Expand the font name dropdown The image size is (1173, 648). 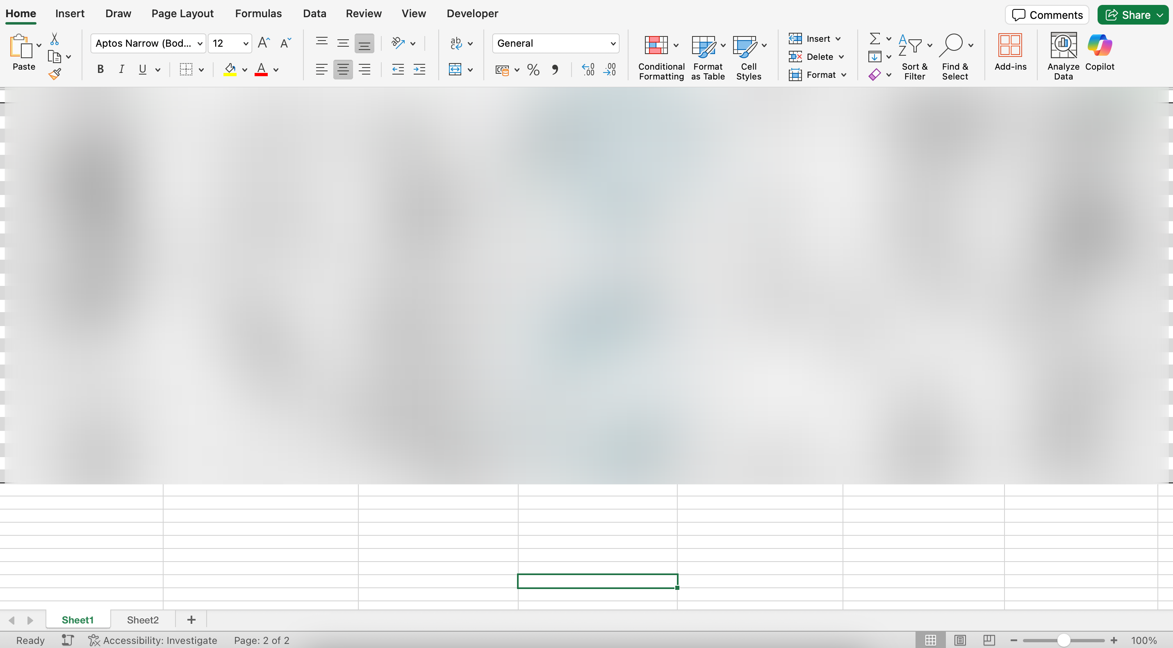pyautogui.click(x=199, y=44)
